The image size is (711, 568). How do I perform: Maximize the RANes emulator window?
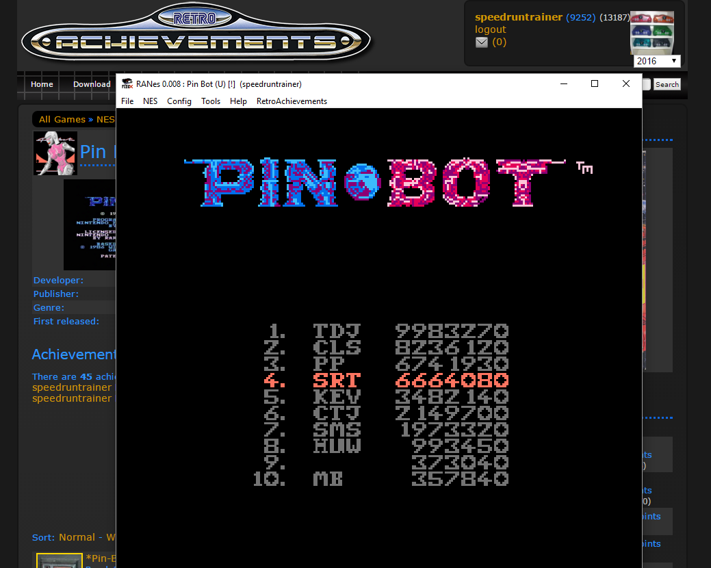595,84
